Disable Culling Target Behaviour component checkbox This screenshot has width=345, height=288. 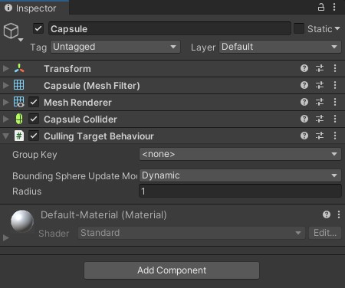[x=34, y=136]
